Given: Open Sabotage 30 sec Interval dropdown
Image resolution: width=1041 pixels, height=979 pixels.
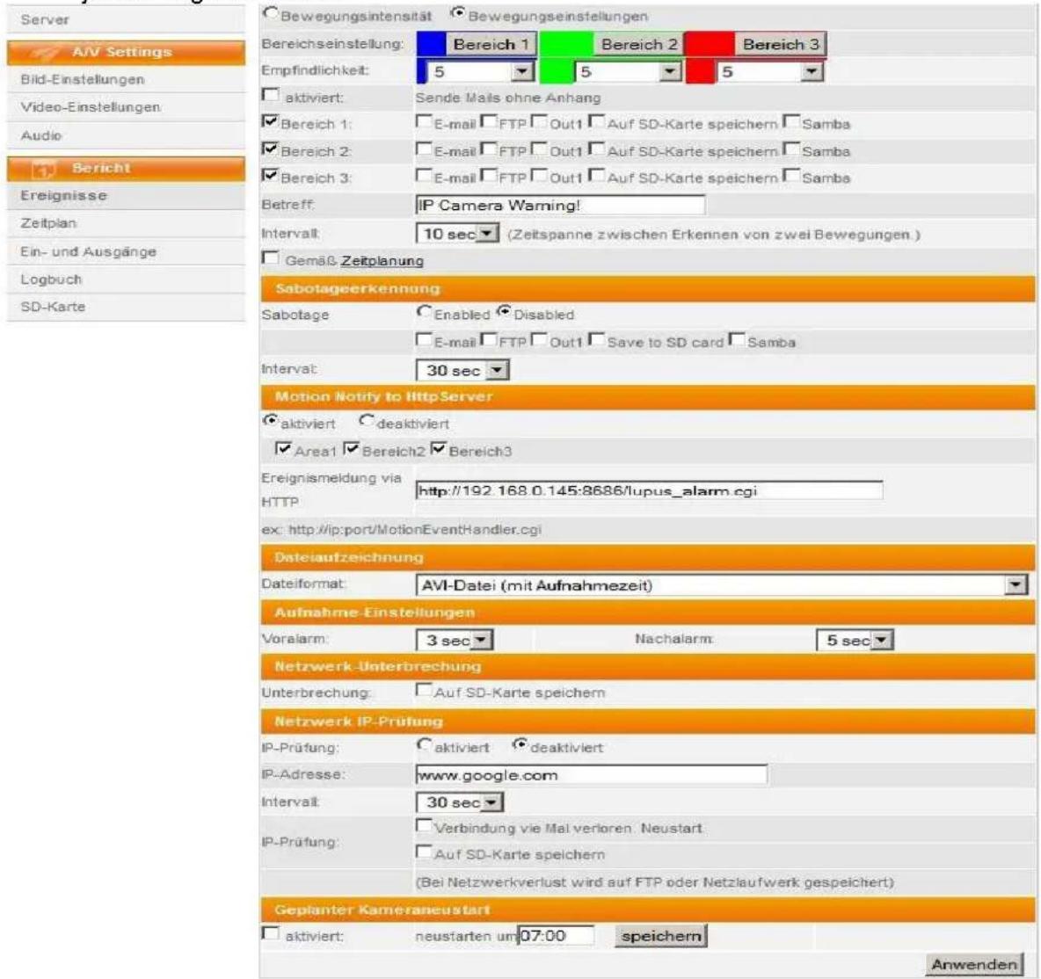Looking at the screenshot, I should coord(462,370).
